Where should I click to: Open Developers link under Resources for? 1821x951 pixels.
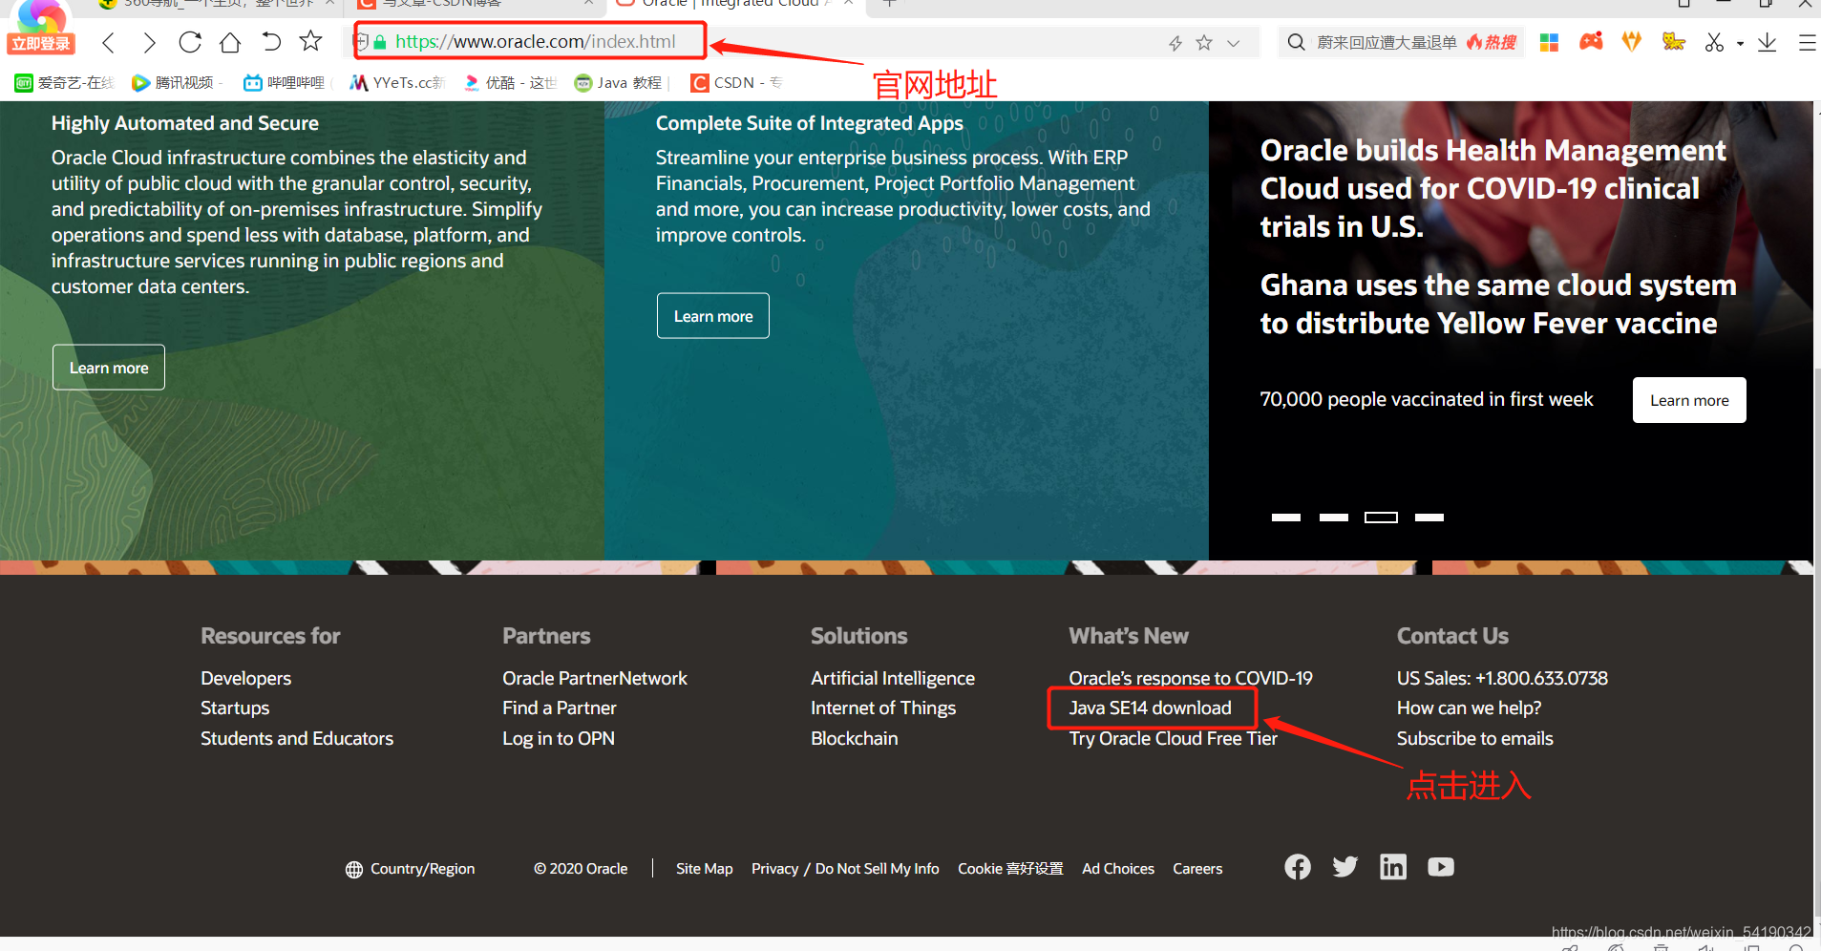(x=245, y=679)
